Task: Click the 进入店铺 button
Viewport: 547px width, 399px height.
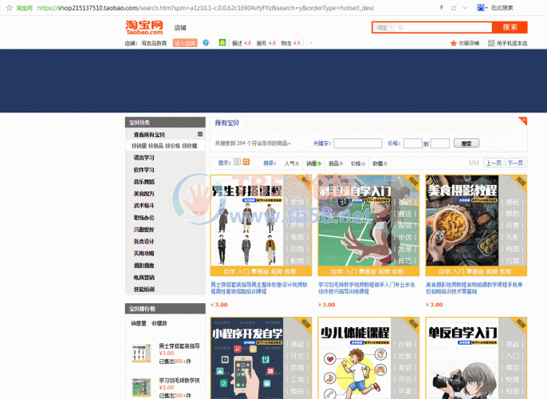Action: tap(183, 43)
